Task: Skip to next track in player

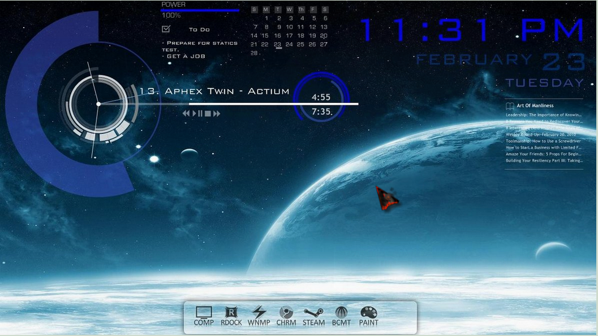Action: pos(217,114)
